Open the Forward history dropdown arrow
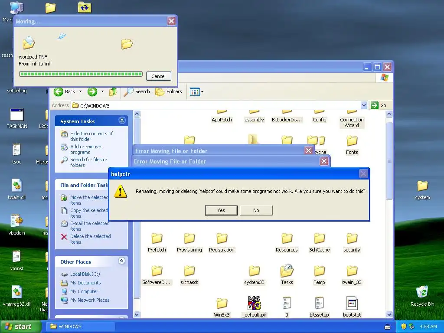 click(102, 91)
